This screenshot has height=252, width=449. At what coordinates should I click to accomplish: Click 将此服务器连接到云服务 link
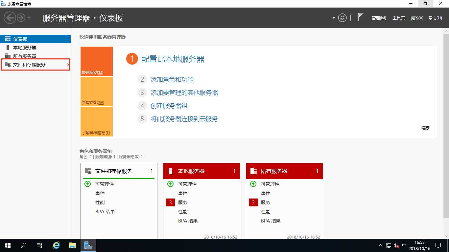184,119
